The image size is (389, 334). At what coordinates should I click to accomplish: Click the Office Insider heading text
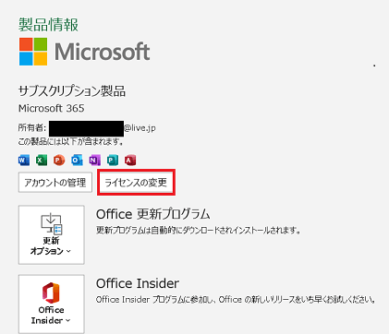point(138,283)
